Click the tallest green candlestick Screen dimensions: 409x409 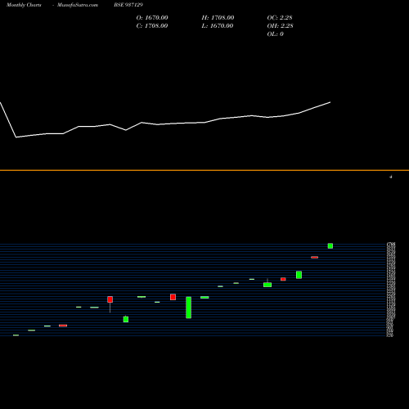point(188,308)
